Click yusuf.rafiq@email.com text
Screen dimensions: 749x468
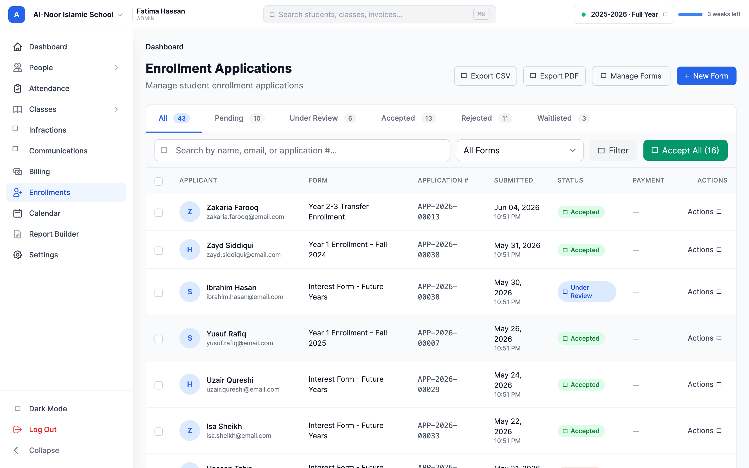(x=240, y=343)
